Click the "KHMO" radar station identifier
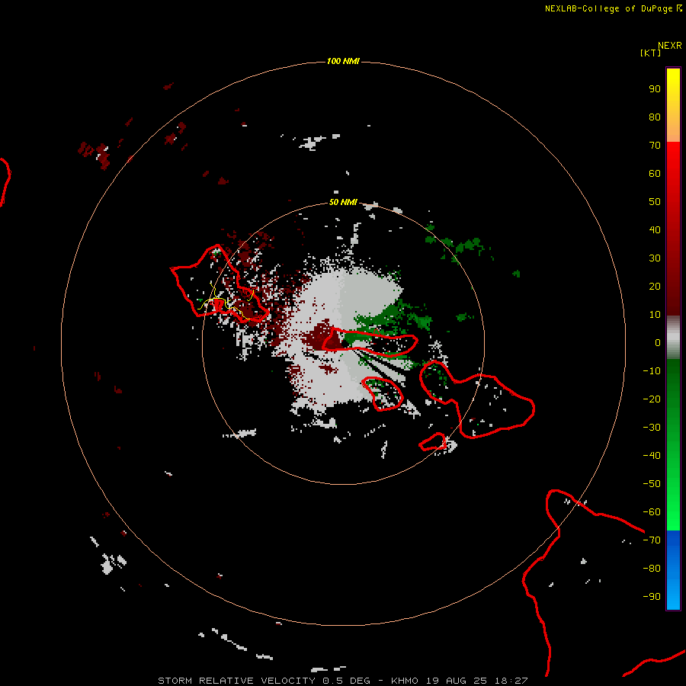This screenshot has width=686, height=686. (x=404, y=681)
